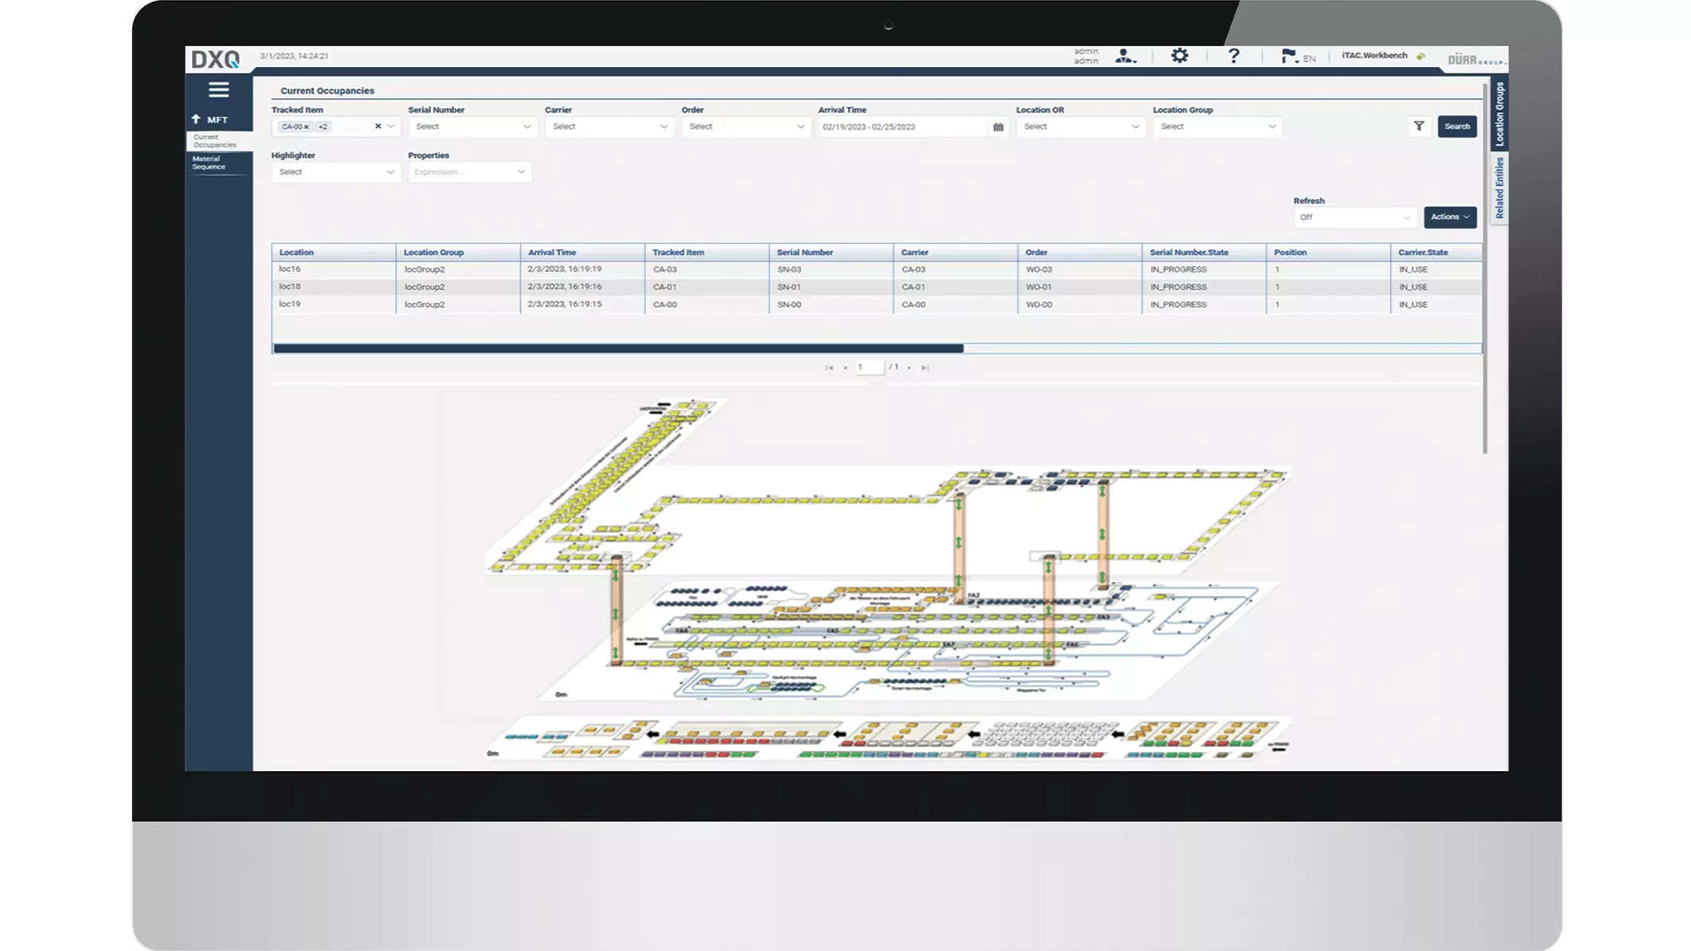The image size is (1691, 951).
Task: Click the admin user profile icon
Action: (x=1125, y=56)
